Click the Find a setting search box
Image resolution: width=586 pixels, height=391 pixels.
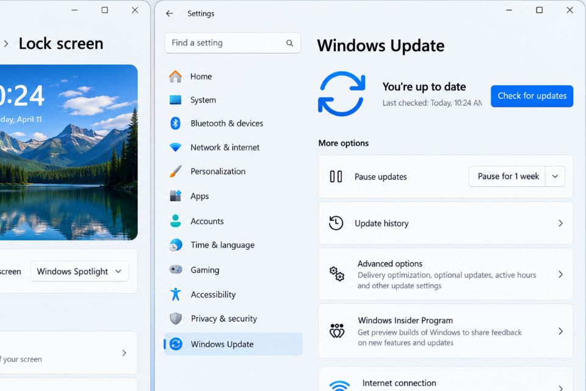233,43
